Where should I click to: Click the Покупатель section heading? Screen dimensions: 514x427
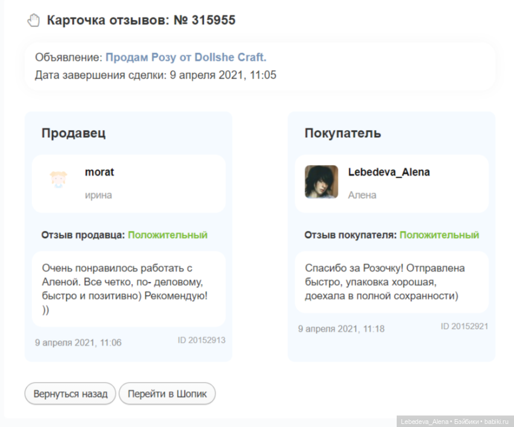pos(342,133)
